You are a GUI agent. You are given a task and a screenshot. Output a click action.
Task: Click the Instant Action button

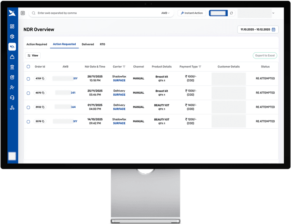pos(192,13)
